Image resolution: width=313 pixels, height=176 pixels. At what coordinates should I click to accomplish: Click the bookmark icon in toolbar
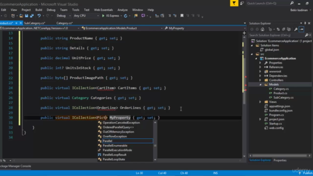tap(182, 16)
